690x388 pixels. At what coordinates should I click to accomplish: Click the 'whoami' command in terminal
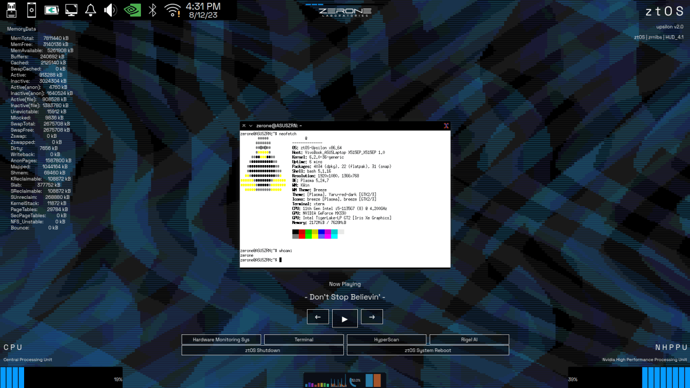click(286, 251)
